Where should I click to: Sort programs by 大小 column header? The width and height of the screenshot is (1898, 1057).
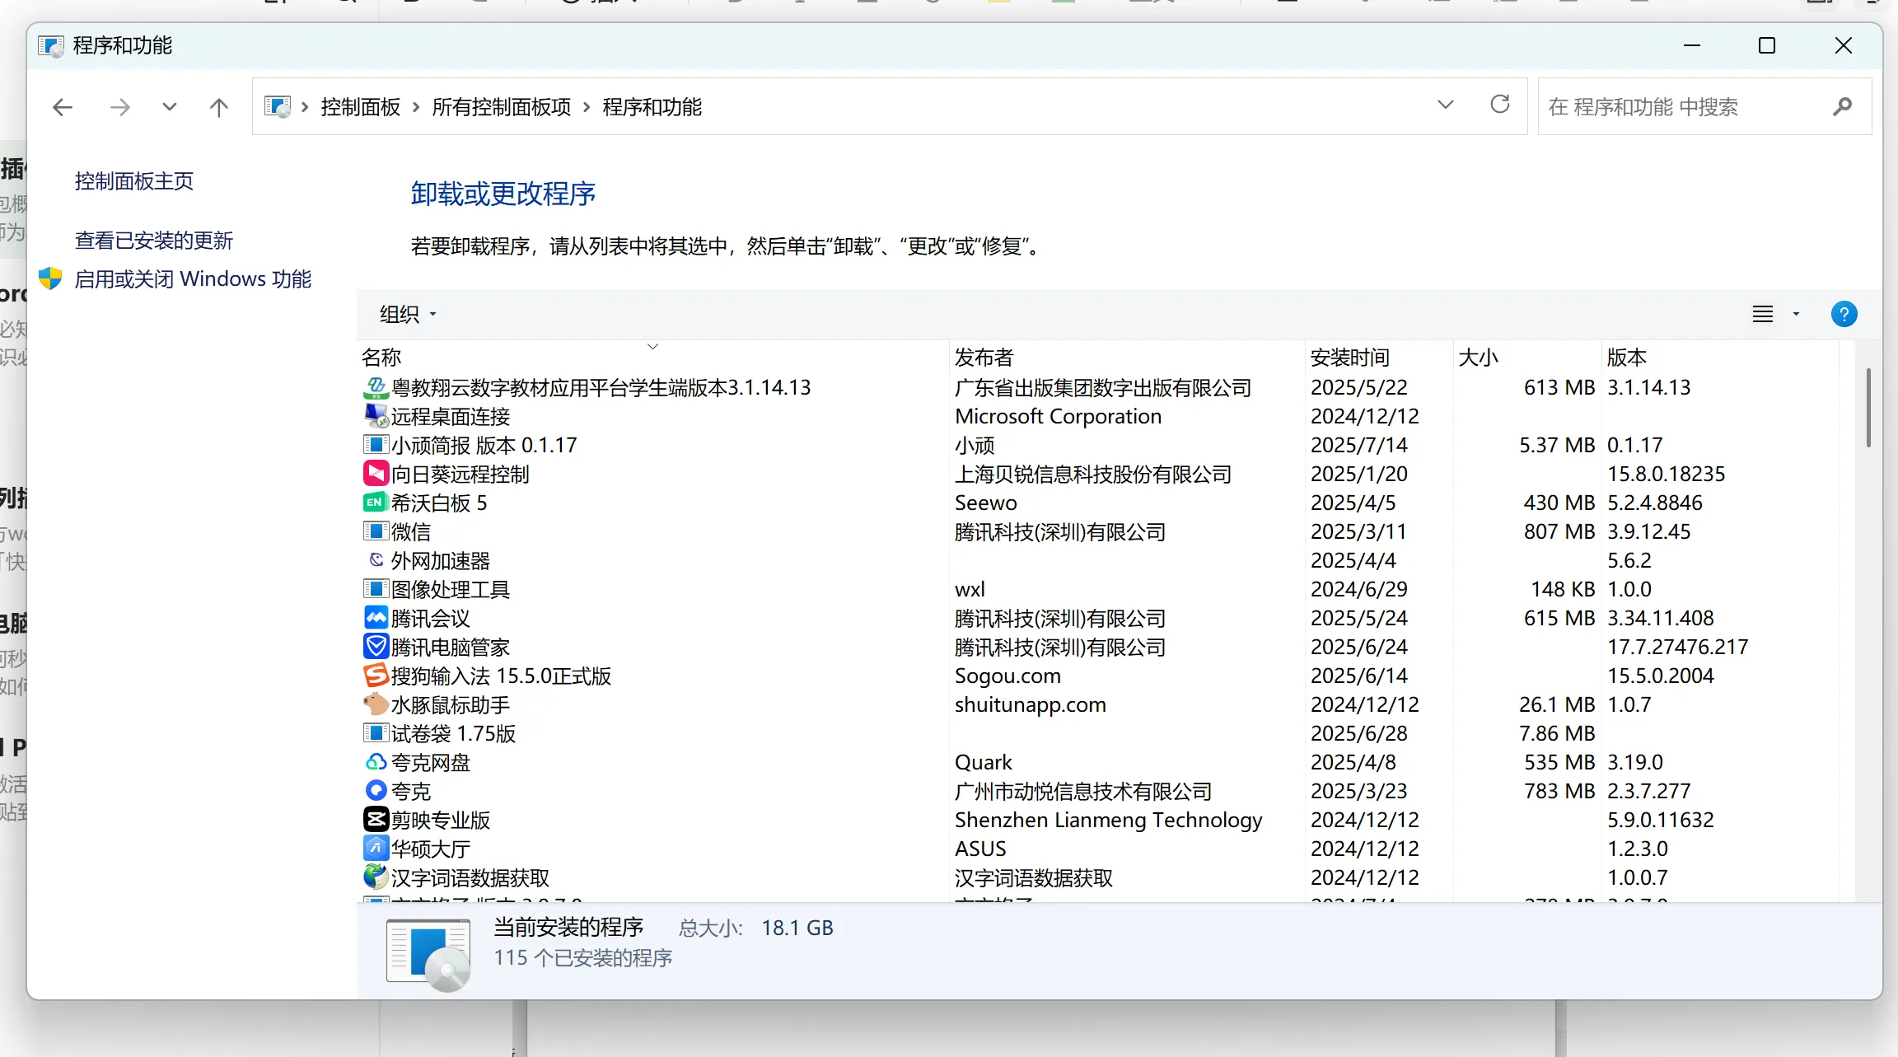coord(1478,357)
